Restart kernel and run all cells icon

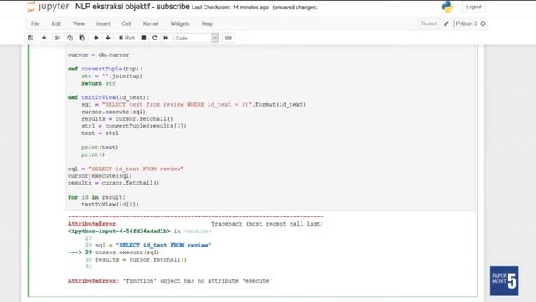pyautogui.click(x=166, y=38)
